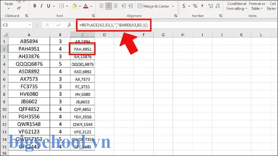The width and height of the screenshot is (278, 156).
Task: Open Merge & Center dropdown arrow
Action: (173, 6)
